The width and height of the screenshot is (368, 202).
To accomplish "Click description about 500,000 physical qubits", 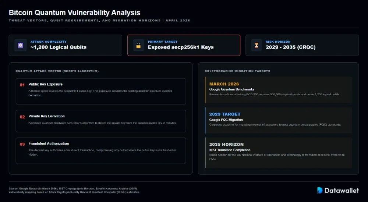I will 275,94.
